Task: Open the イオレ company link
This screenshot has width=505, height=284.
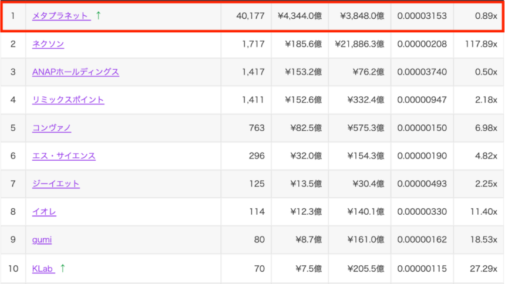Action: coord(44,212)
